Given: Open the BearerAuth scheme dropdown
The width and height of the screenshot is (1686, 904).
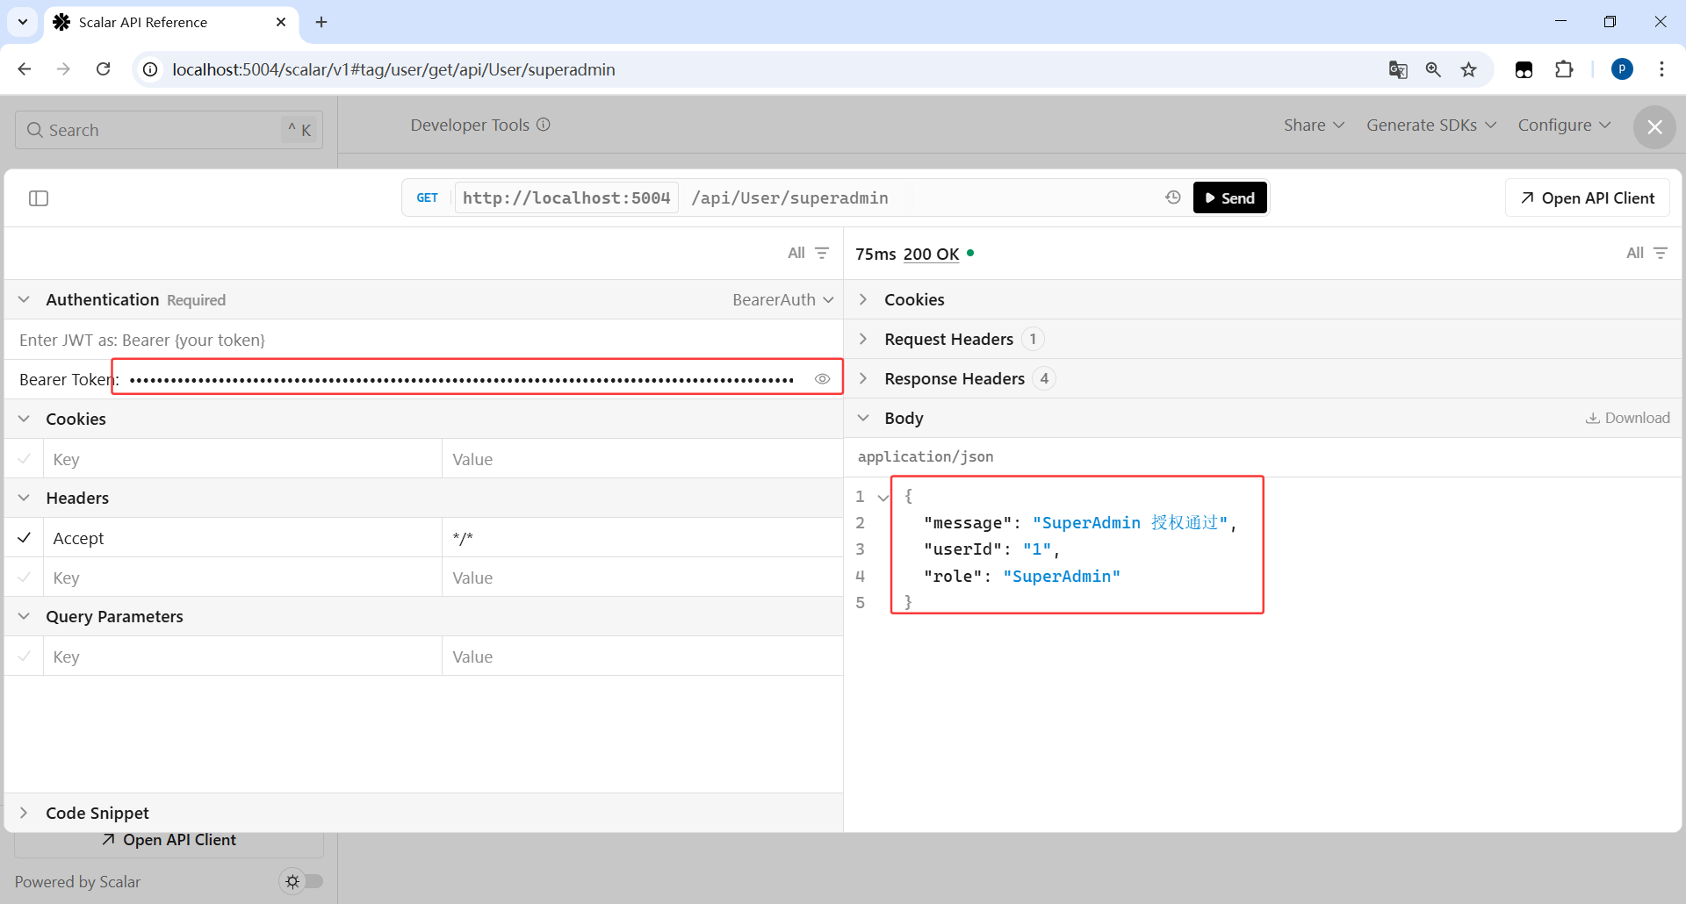Looking at the screenshot, I should [782, 299].
